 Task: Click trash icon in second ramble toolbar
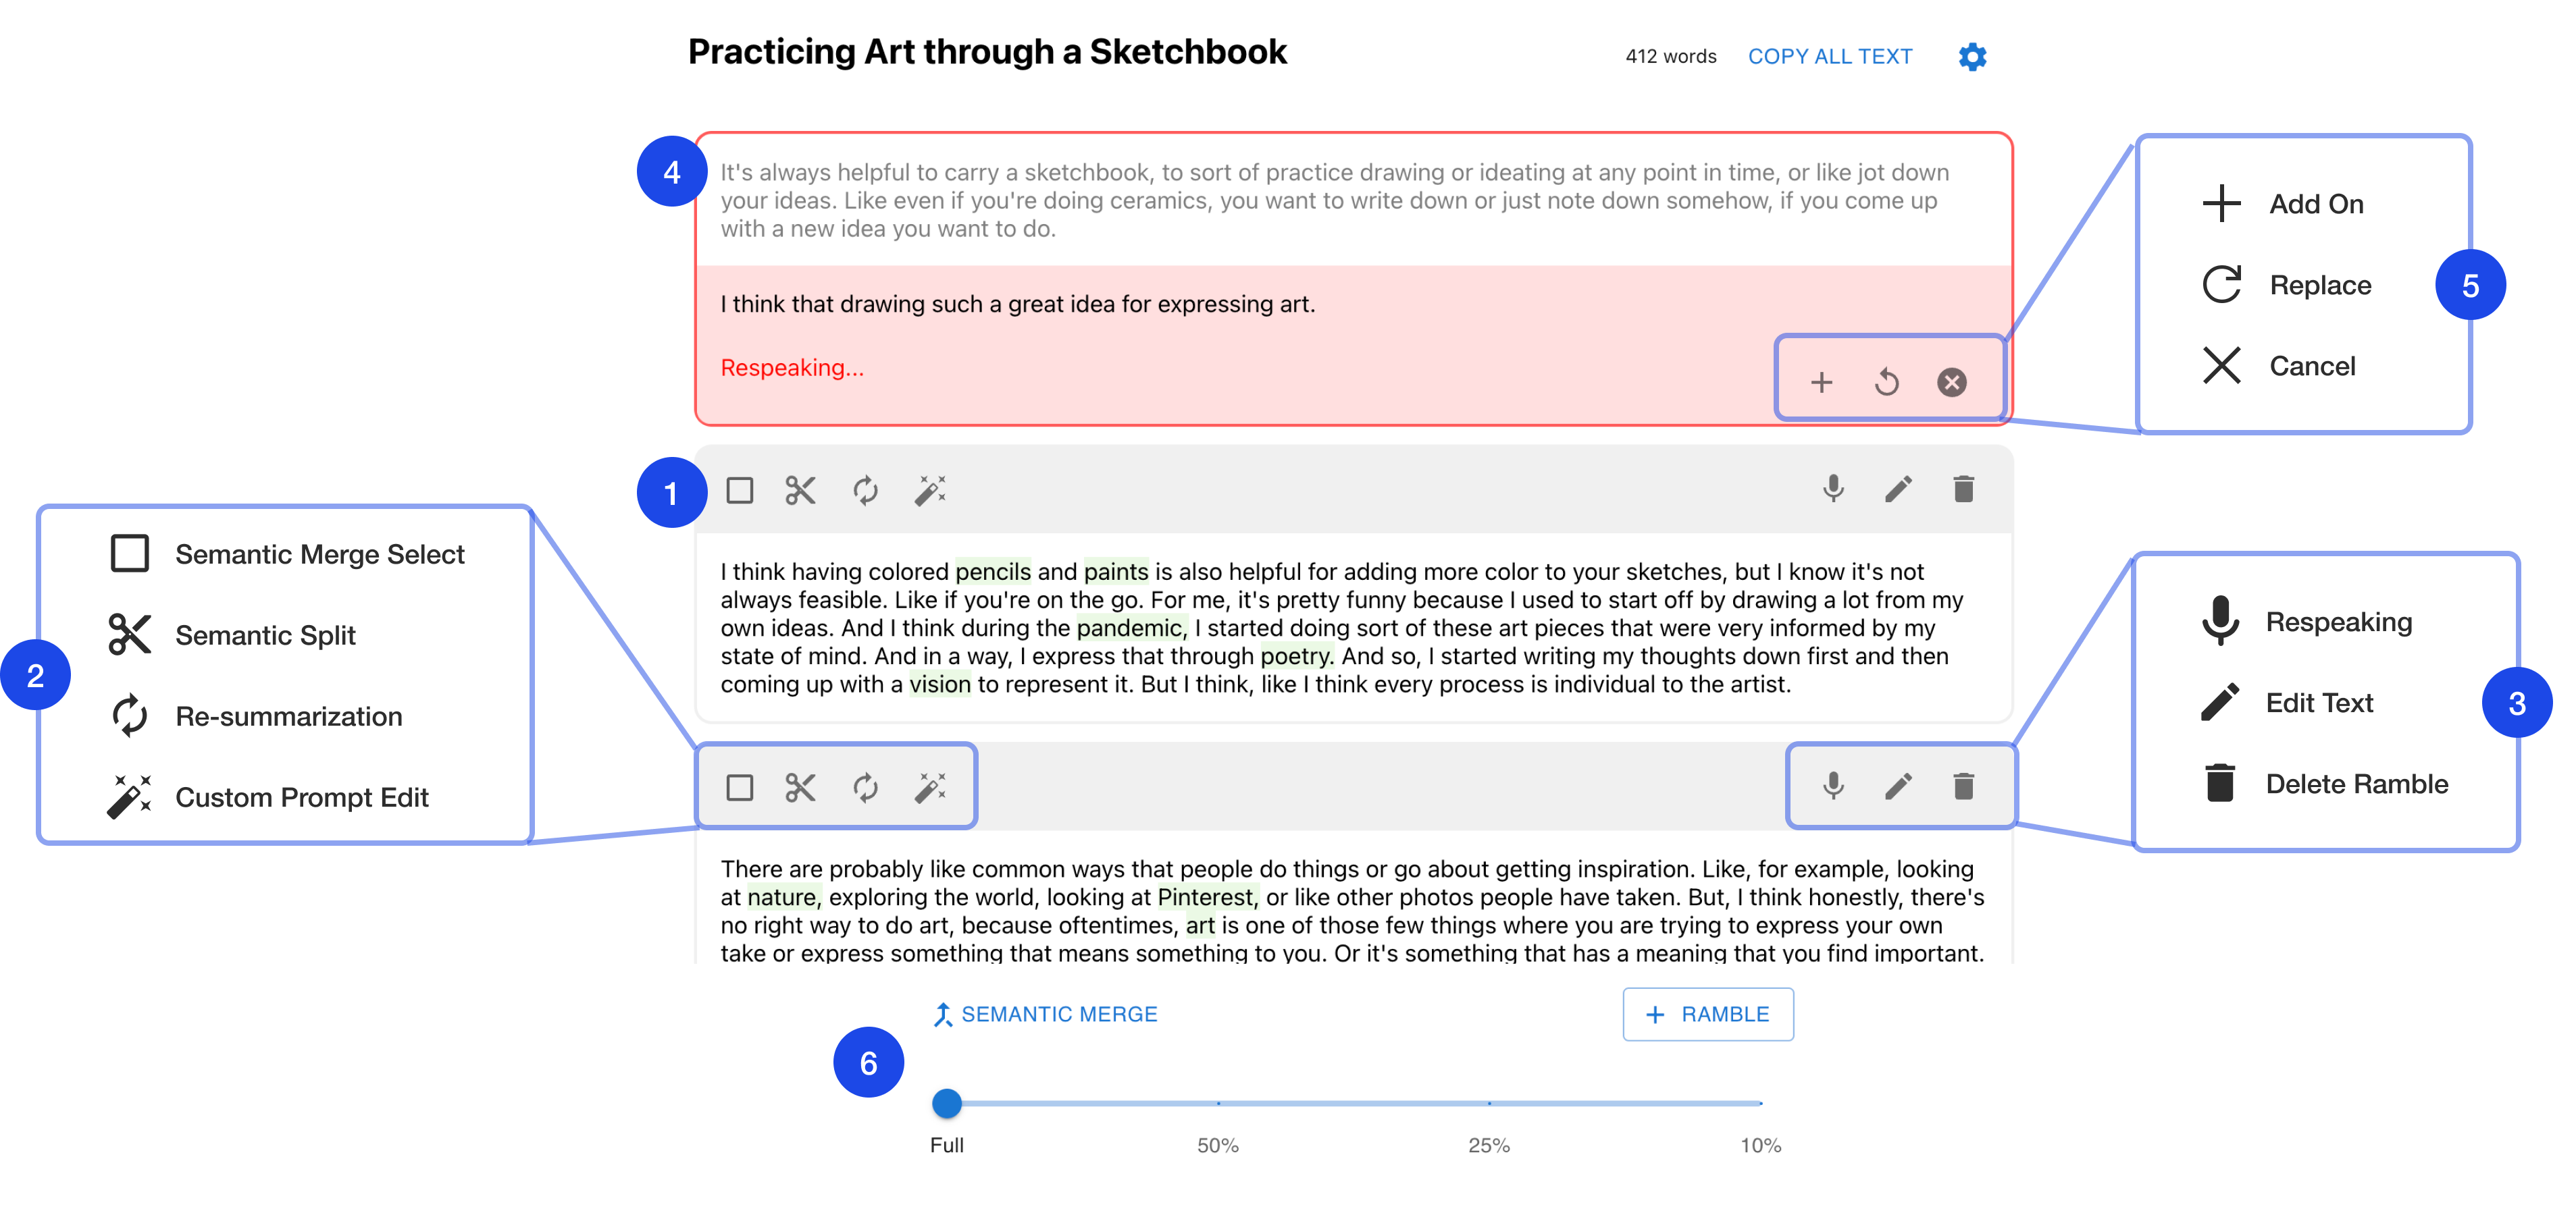pos(1963,786)
